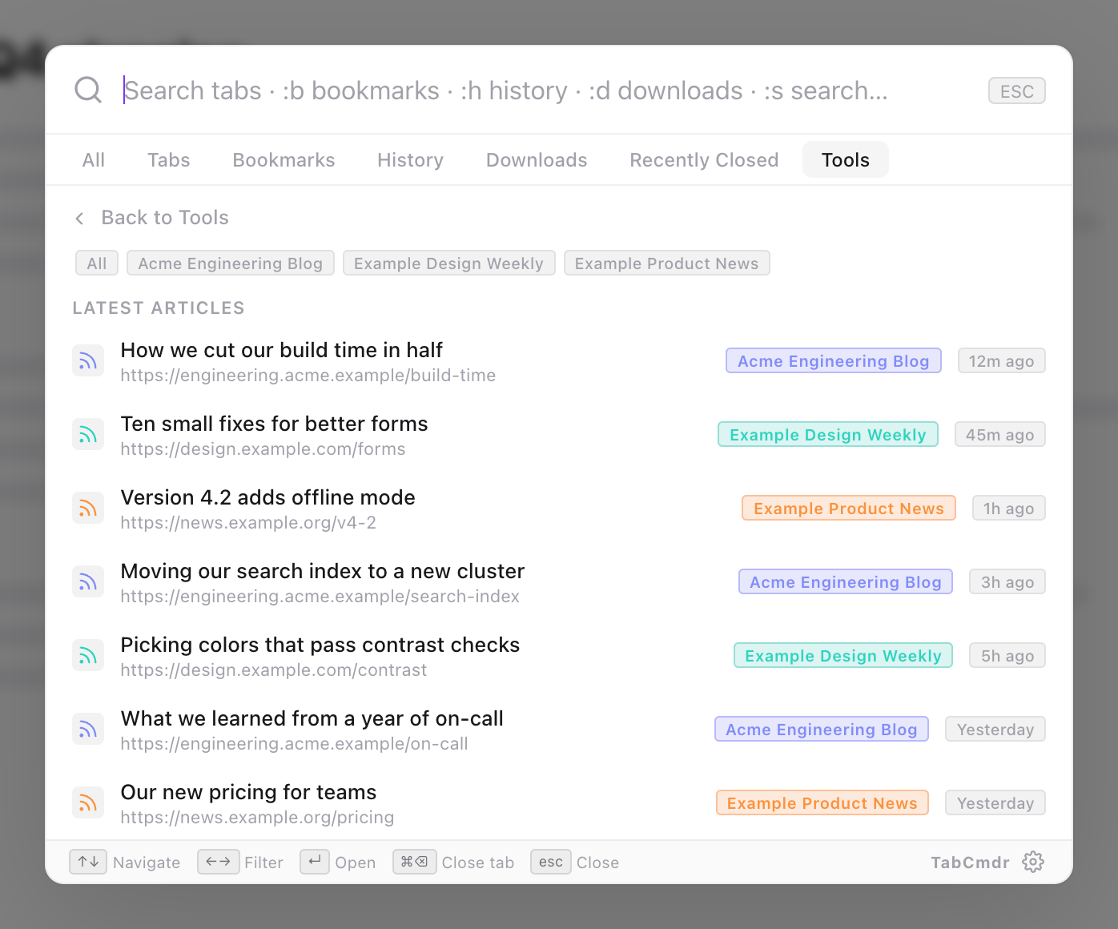Select the Tools tab
The image size is (1118, 929).
[846, 159]
